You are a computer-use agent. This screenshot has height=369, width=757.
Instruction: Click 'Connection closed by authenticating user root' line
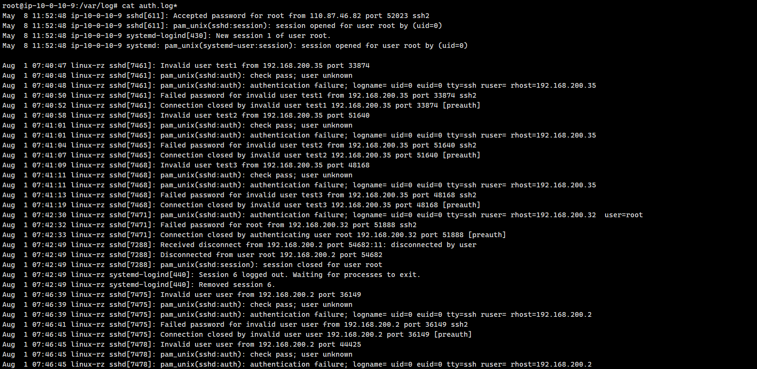(254, 235)
